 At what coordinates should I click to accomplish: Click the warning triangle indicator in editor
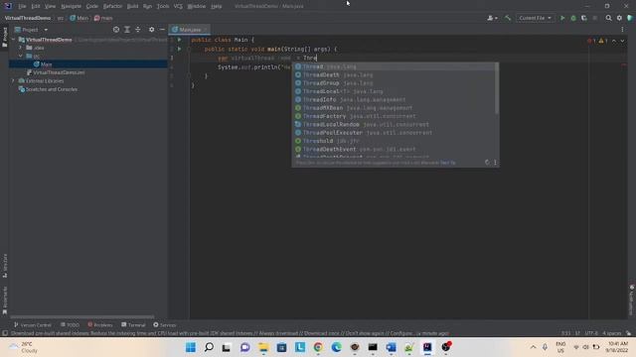coord(603,41)
